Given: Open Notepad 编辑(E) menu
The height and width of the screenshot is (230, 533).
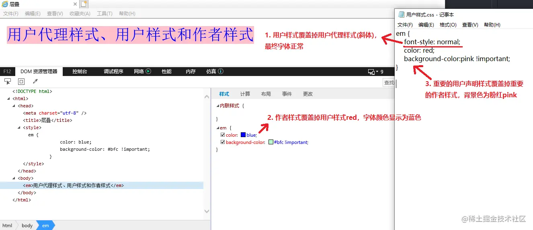Looking at the screenshot, I should click(x=426, y=25).
